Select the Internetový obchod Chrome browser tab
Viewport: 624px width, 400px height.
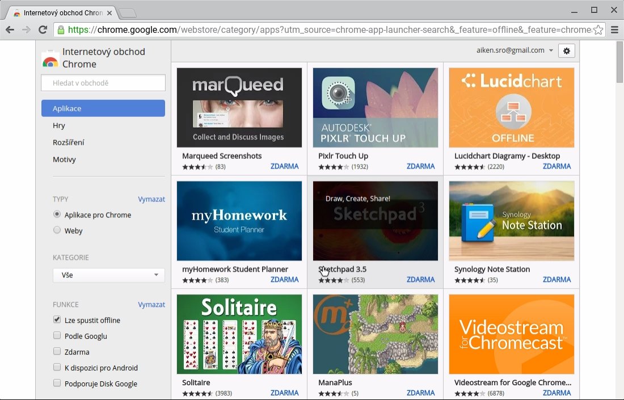click(x=62, y=12)
